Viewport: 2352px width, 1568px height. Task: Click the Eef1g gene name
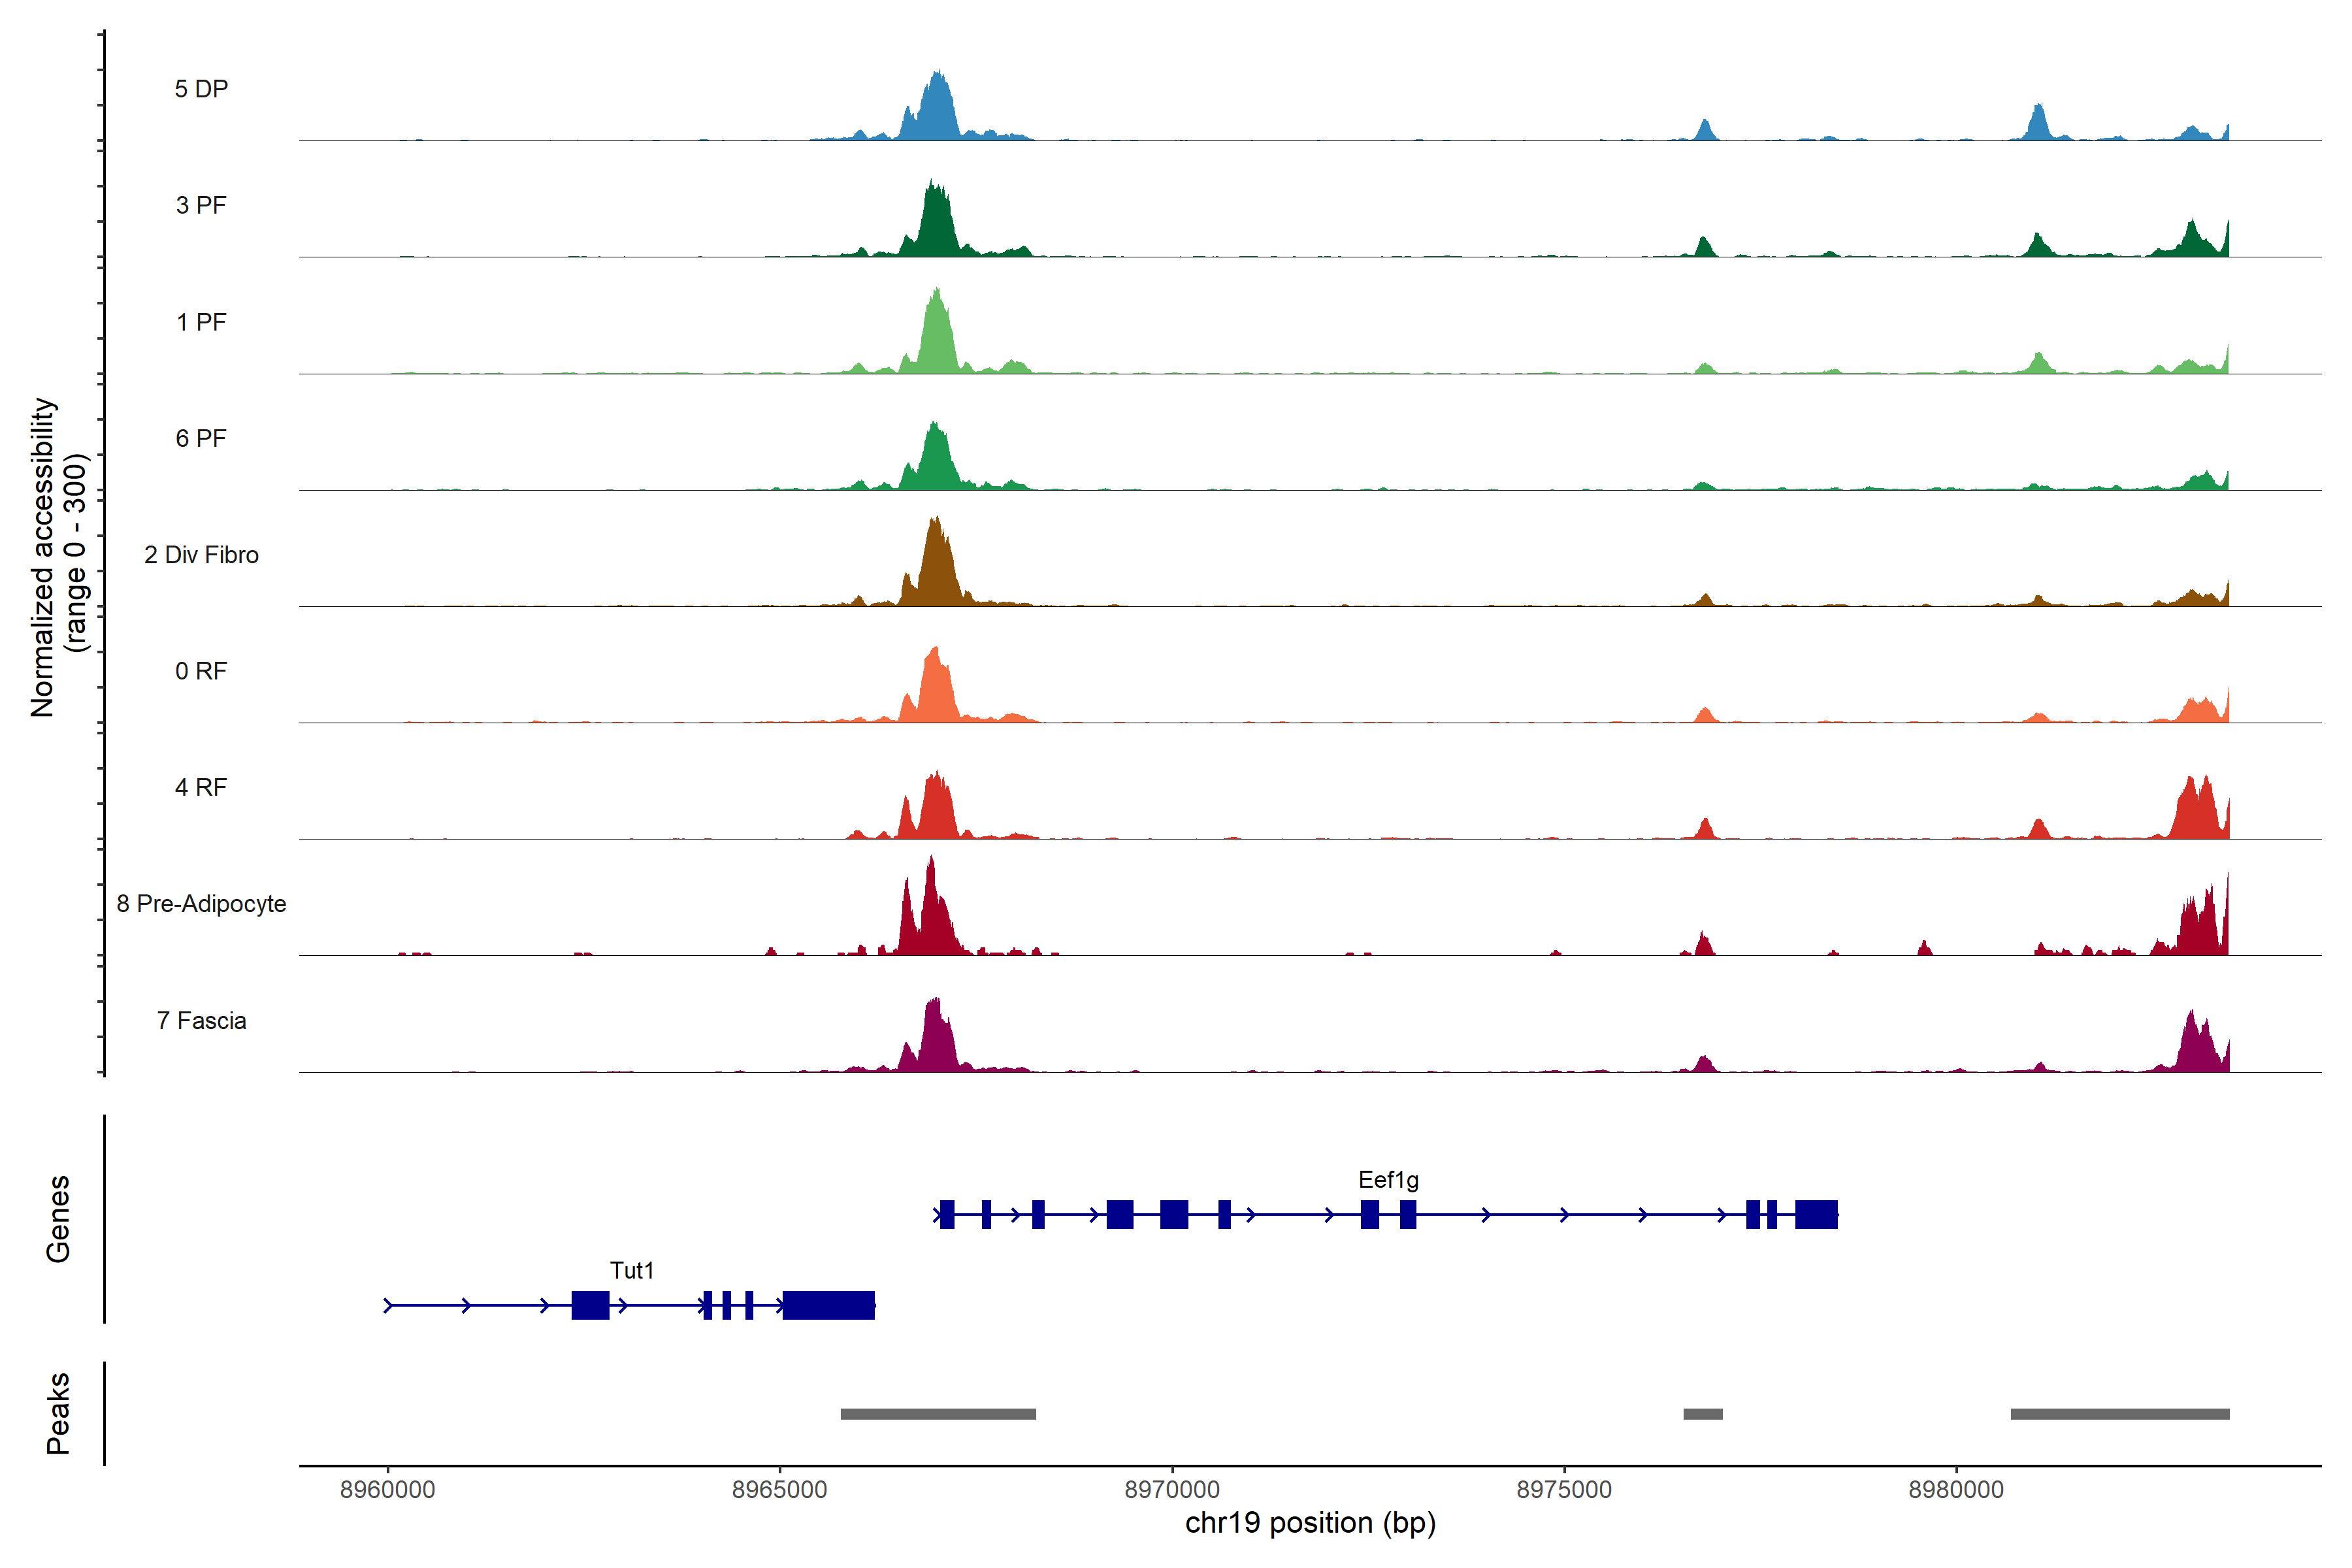click(1388, 1180)
